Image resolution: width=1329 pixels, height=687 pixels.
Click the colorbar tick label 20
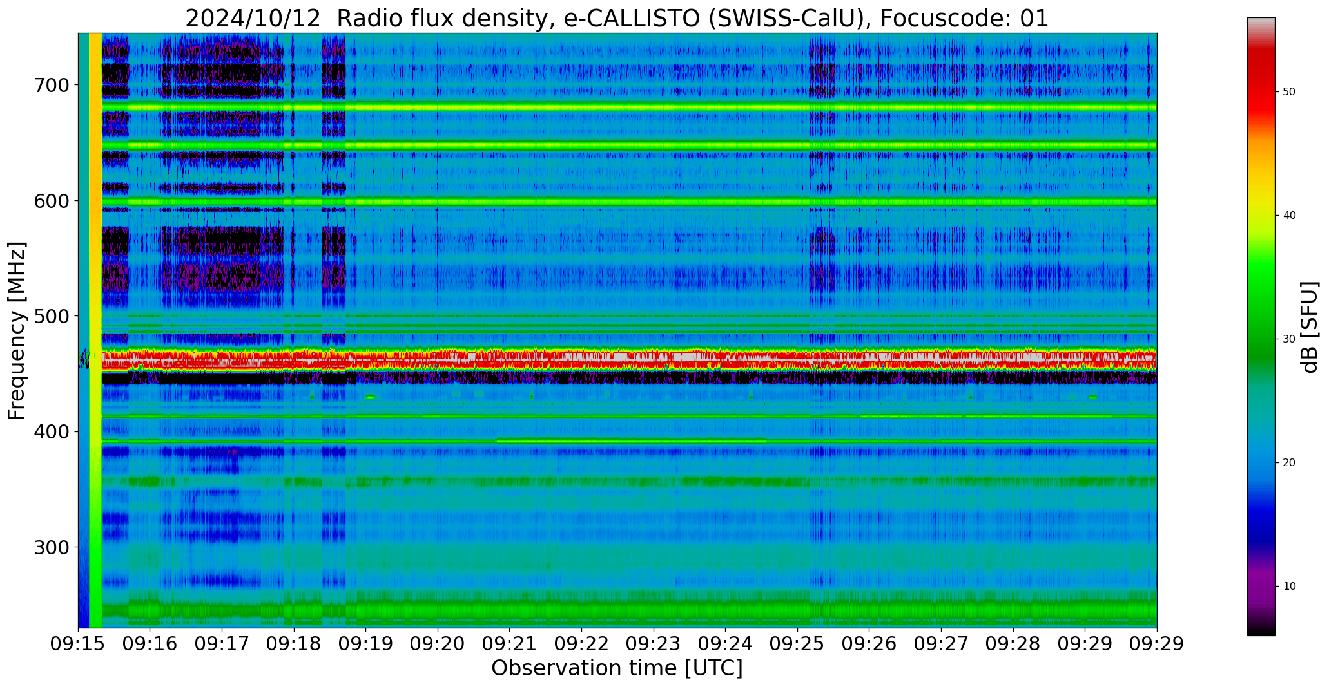(x=1289, y=463)
